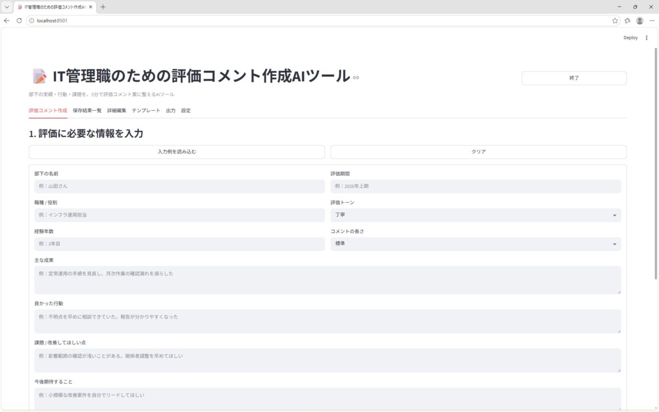The width and height of the screenshot is (659, 412).
Task: View site information icon in address bar
Action: [x=32, y=21]
